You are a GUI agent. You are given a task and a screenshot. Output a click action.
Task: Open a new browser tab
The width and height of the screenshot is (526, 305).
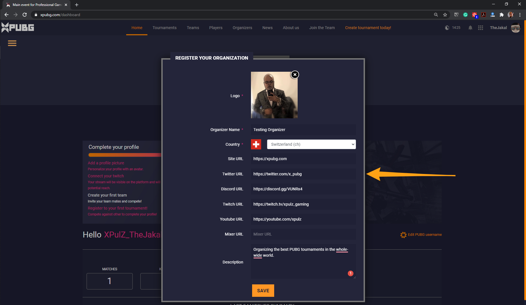(x=77, y=5)
